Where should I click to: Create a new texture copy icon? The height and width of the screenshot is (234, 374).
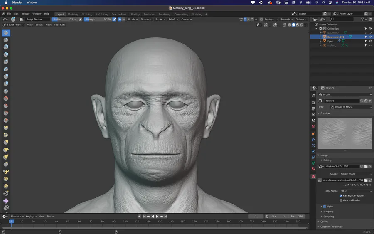click(x=366, y=101)
